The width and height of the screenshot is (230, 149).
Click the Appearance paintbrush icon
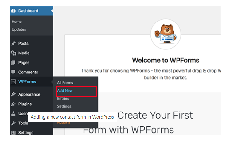(x=13, y=94)
